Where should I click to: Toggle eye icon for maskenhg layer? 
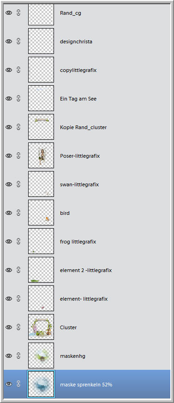pos(9,356)
